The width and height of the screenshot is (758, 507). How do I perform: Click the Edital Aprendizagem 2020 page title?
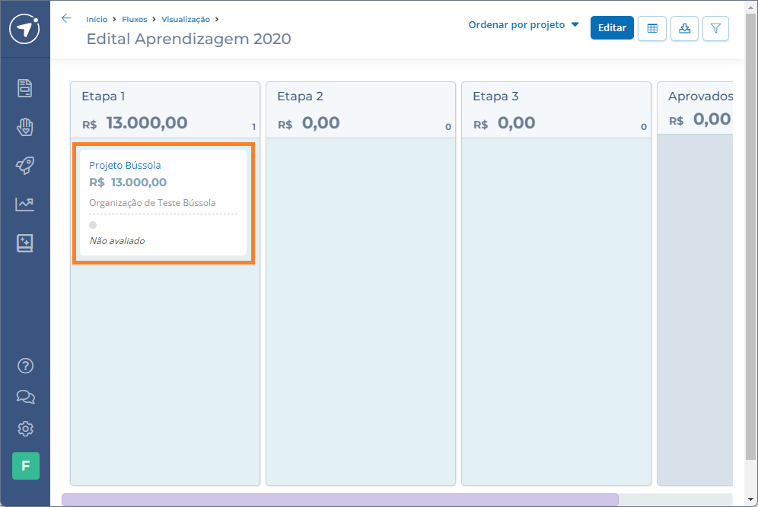click(189, 39)
